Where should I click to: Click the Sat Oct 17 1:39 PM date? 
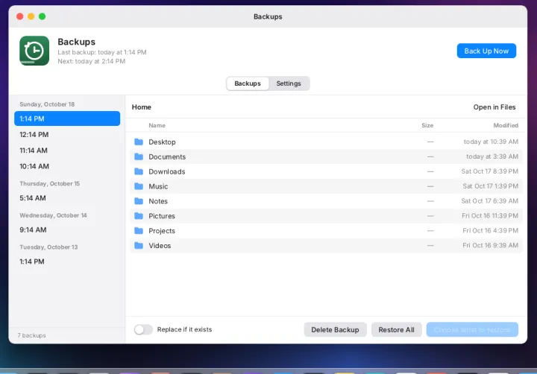pos(491,186)
